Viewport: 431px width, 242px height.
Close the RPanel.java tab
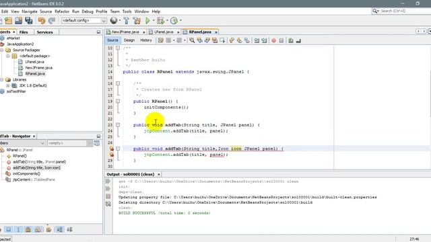[216, 32]
